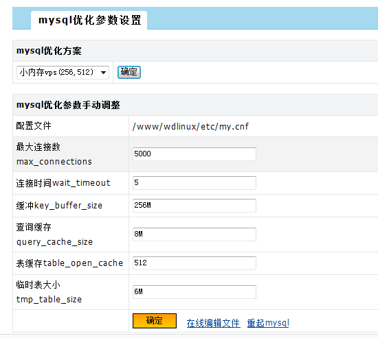Click the mysql优化参数手动调整 section header
The width and height of the screenshot is (378, 338).
68,105
